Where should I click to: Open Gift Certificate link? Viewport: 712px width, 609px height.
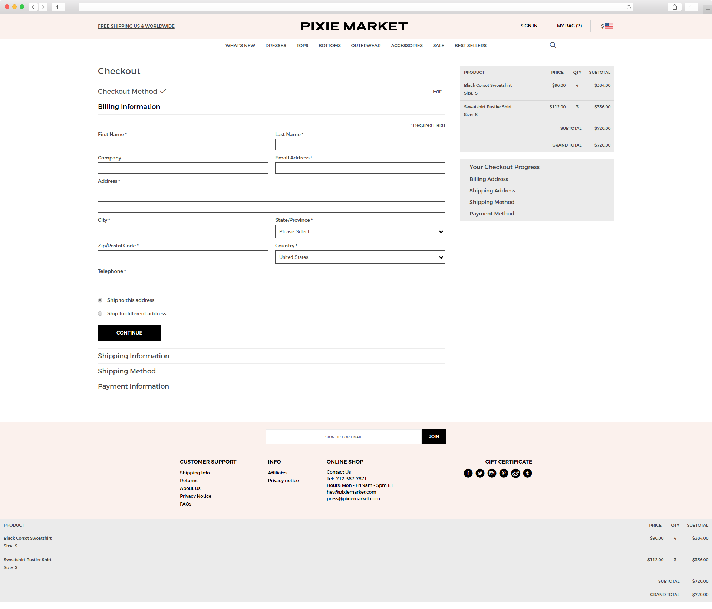click(508, 462)
